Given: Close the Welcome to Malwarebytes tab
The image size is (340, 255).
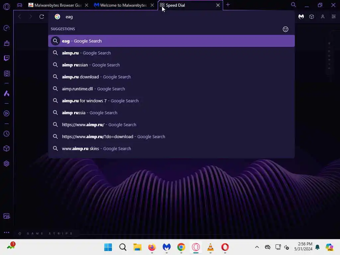Looking at the screenshot, I should click(152, 5).
